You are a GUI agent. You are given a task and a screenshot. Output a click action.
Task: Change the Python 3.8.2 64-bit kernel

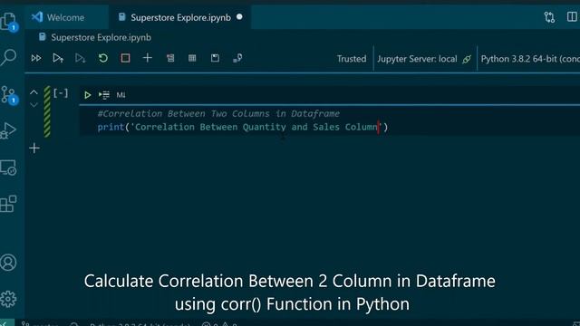530,59
